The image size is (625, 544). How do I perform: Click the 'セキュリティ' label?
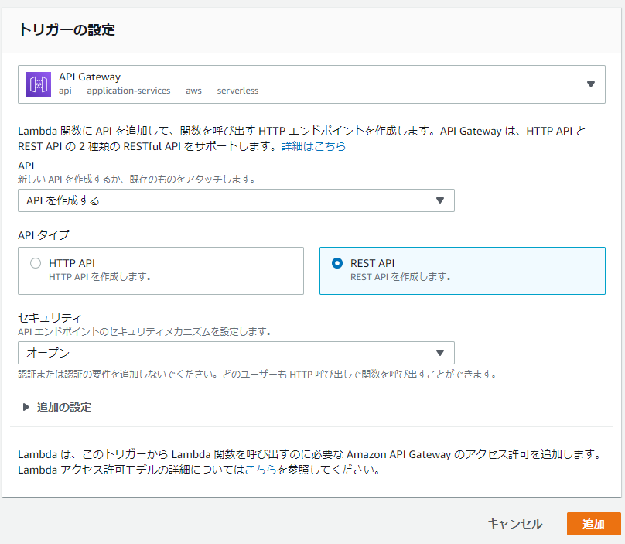click(x=50, y=318)
